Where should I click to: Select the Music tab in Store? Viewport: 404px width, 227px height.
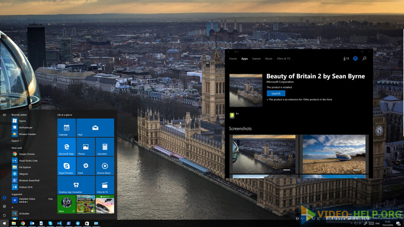tap(269, 59)
